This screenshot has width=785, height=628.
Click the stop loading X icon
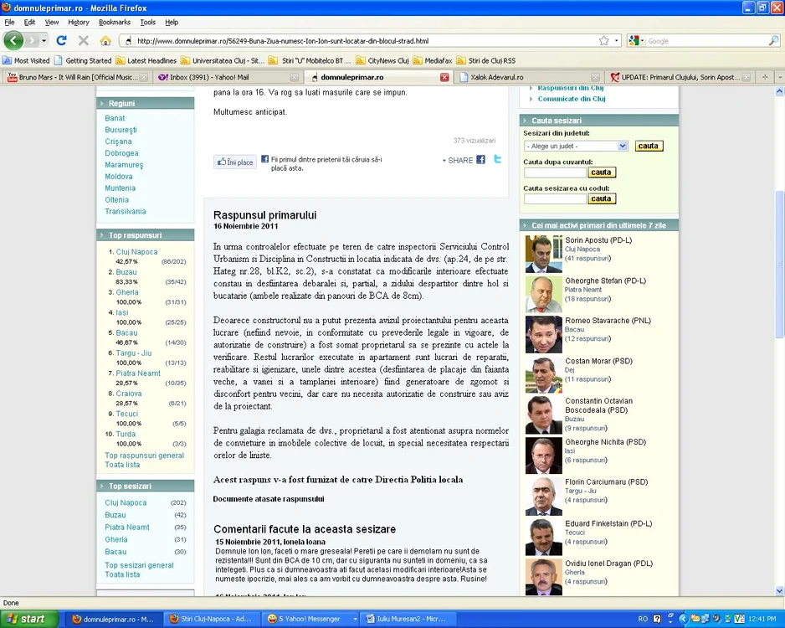coord(84,40)
